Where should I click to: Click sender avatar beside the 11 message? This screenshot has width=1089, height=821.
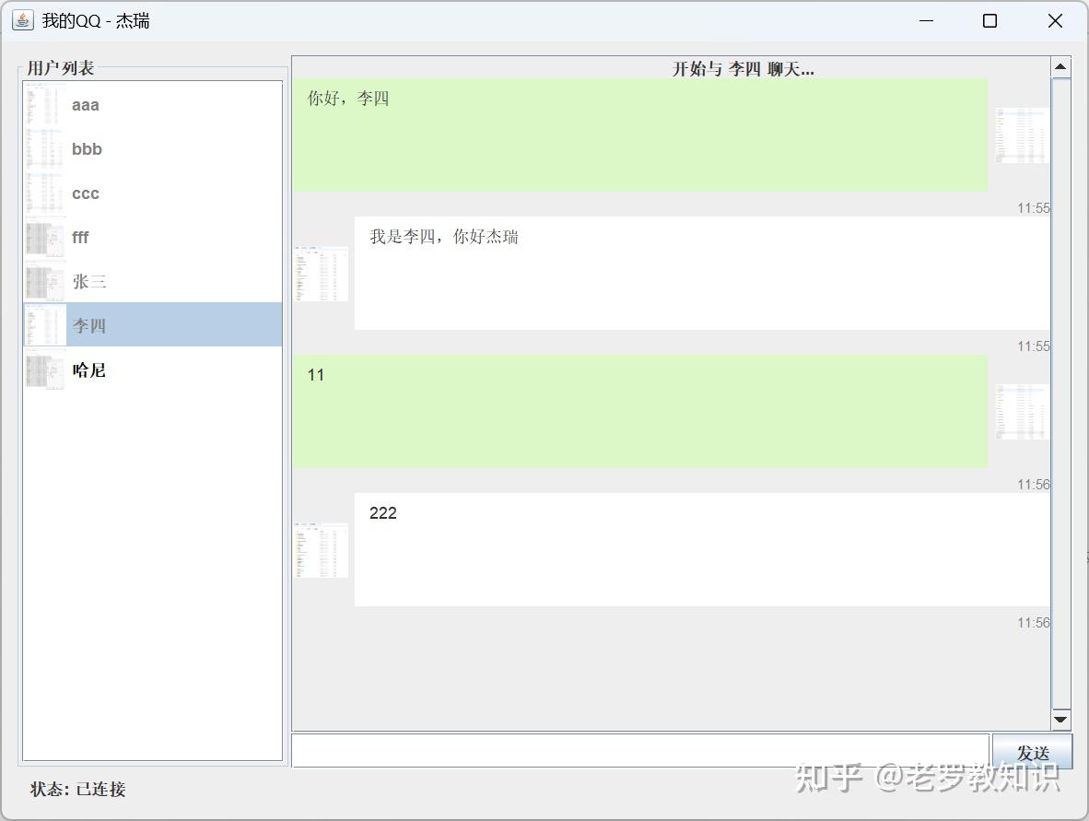(x=1023, y=411)
